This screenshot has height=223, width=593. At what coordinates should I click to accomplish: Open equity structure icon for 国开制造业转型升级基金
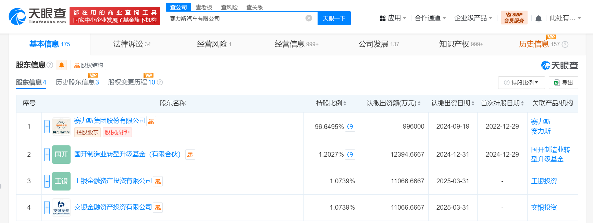pos(190,155)
